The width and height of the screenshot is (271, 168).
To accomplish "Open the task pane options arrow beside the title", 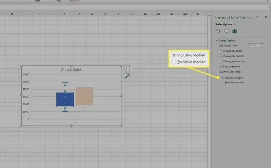I will 257,17.
